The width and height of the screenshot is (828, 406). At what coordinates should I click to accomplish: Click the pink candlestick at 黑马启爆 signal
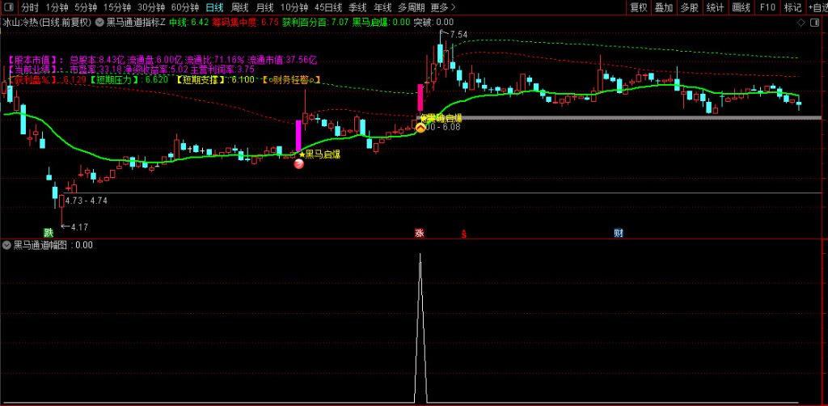[298, 134]
